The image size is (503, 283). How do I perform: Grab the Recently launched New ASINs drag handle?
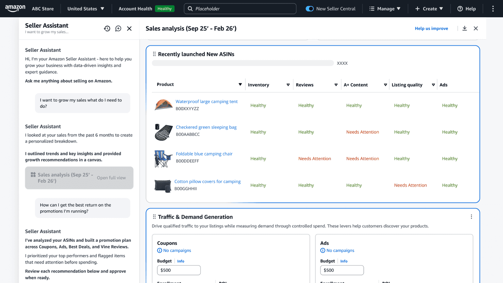coord(154,54)
